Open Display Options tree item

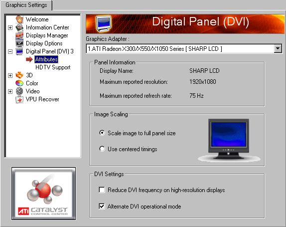44,43
